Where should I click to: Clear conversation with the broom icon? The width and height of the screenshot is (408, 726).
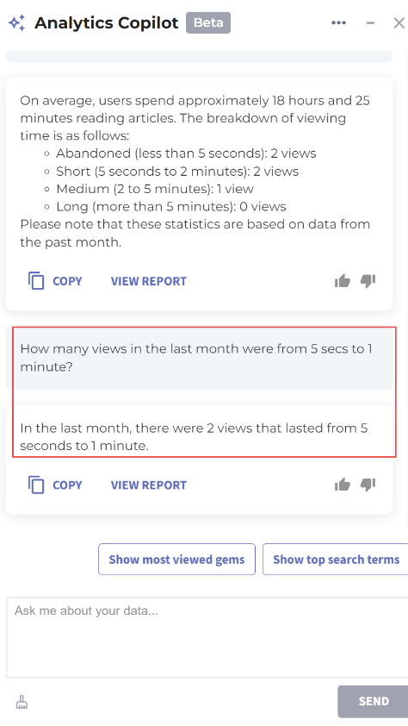[22, 702]
